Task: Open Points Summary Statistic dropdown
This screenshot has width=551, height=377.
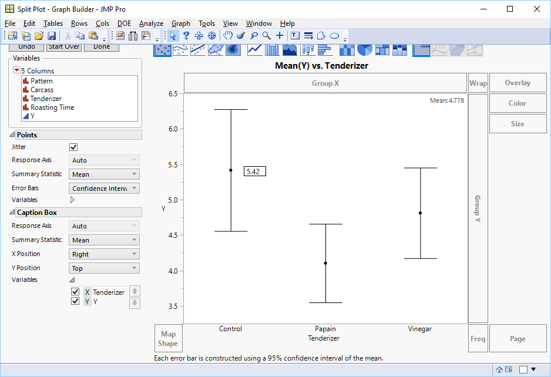Action: pos(104,174)
